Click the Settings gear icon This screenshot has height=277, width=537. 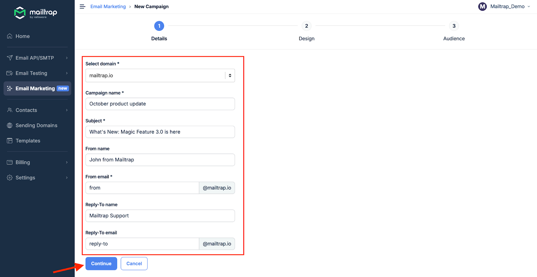10,178
